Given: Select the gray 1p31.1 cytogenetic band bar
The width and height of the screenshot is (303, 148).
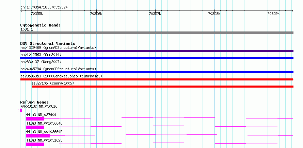Looking at the screenshot, I should tap(157, 33).
